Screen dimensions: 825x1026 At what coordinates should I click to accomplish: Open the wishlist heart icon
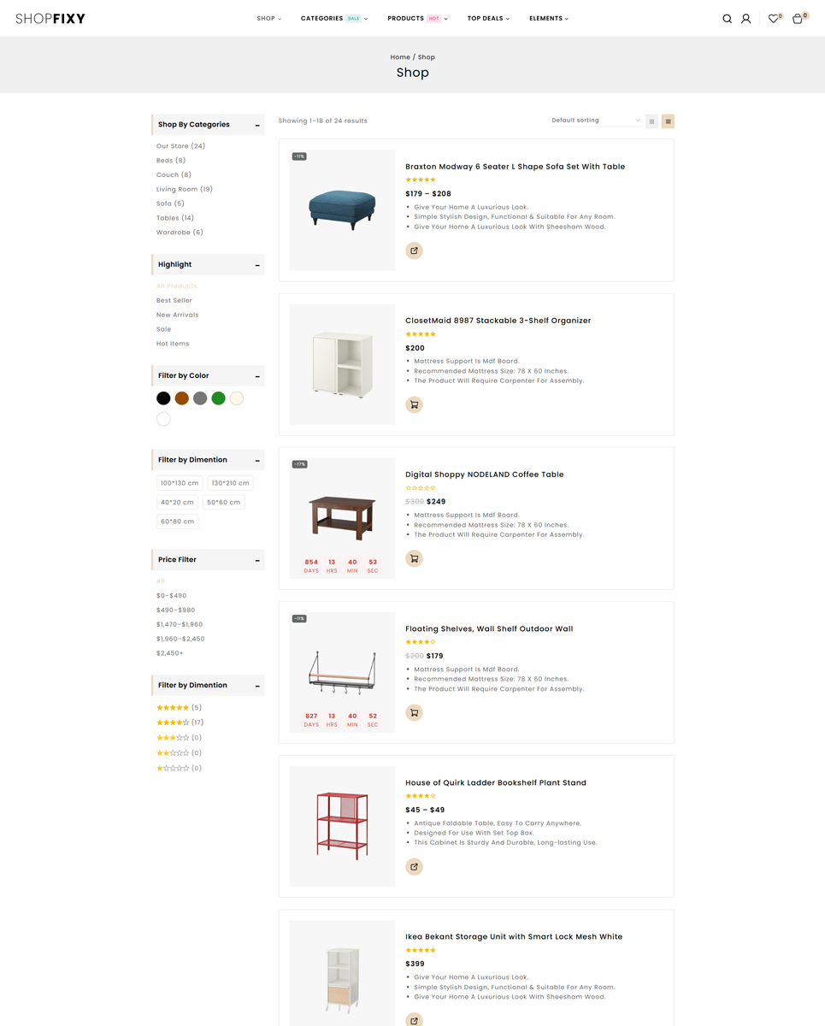773,19
